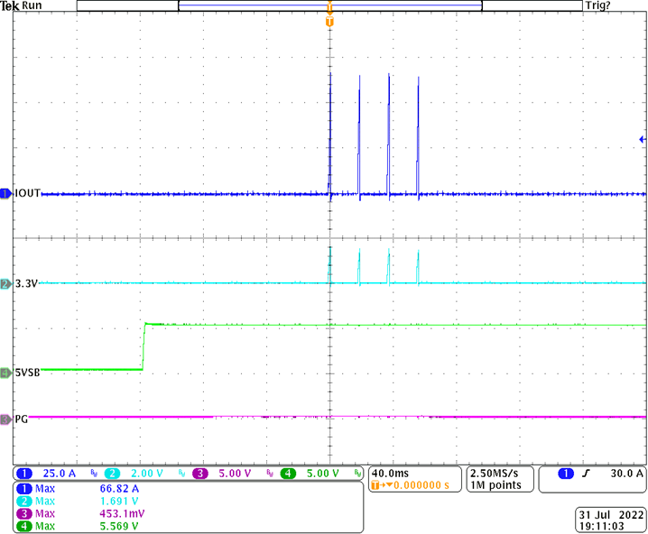Click the 30.0 A trigger level value

pos(627,474)
